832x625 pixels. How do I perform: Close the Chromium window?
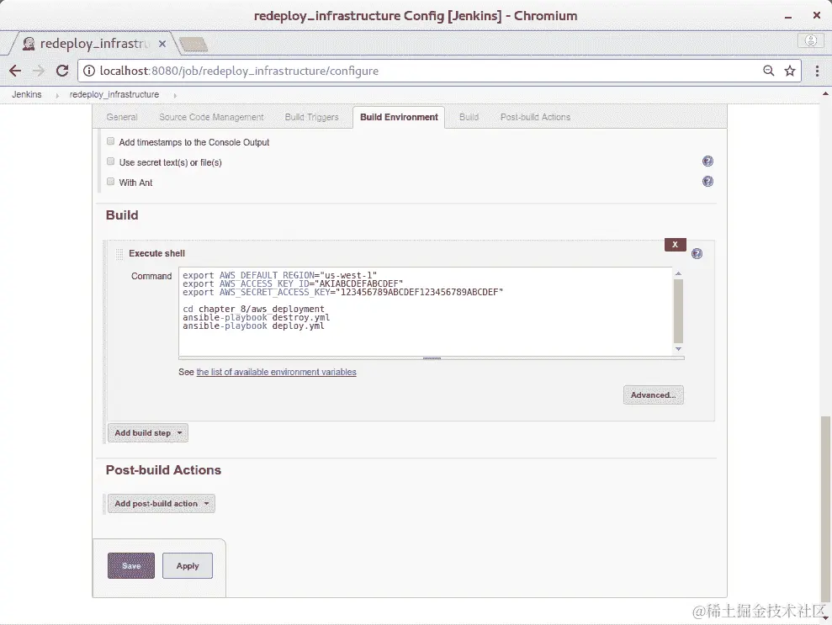tap(817, 15)
